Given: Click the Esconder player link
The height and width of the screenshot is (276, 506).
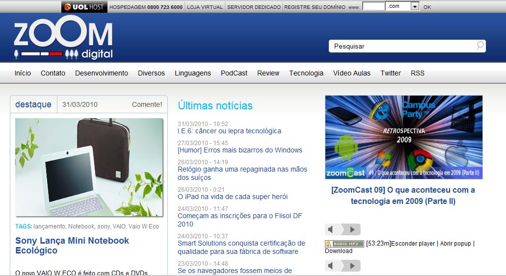Looking at the screenshot, I should (x=413, y=244).
